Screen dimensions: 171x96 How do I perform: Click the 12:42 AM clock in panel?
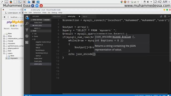160,2
